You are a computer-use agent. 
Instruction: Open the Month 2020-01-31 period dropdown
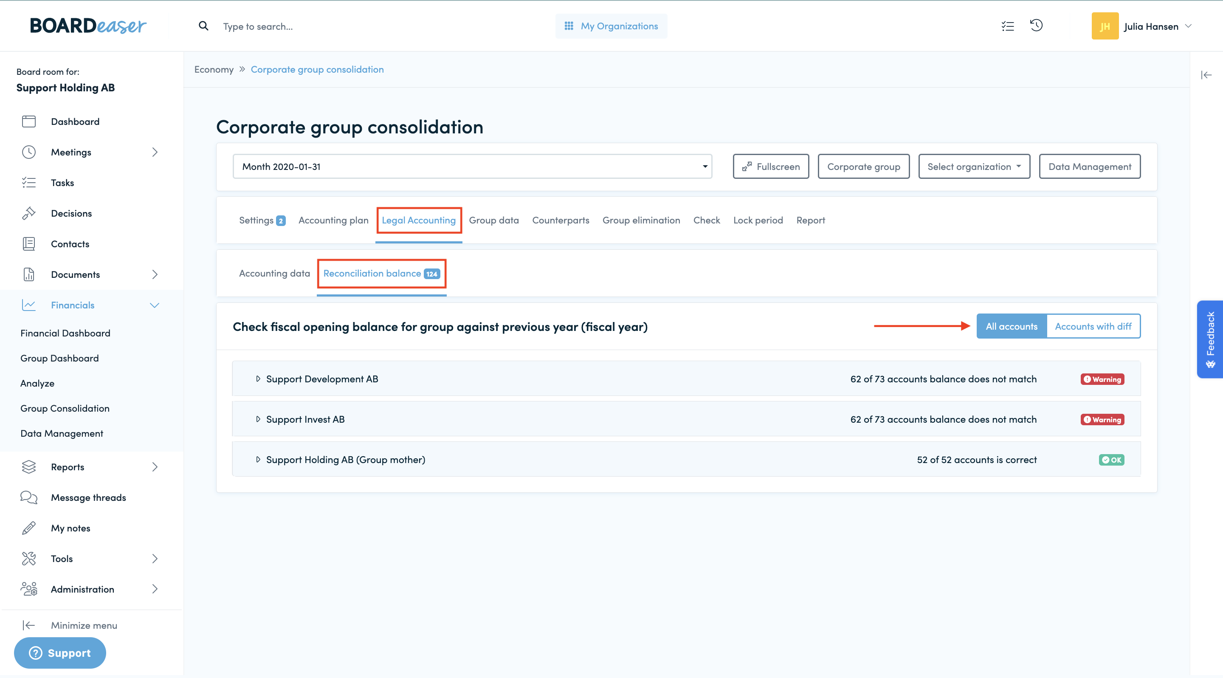pos(472,167)
